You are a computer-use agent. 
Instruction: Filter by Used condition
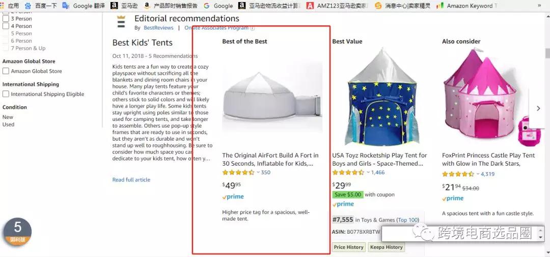9,124
